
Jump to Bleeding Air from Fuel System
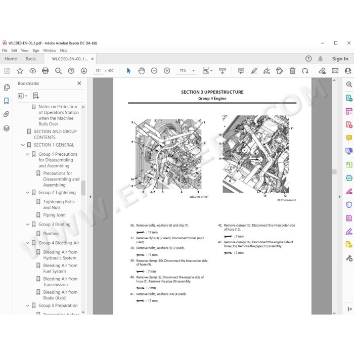click(x=60, y=269)
